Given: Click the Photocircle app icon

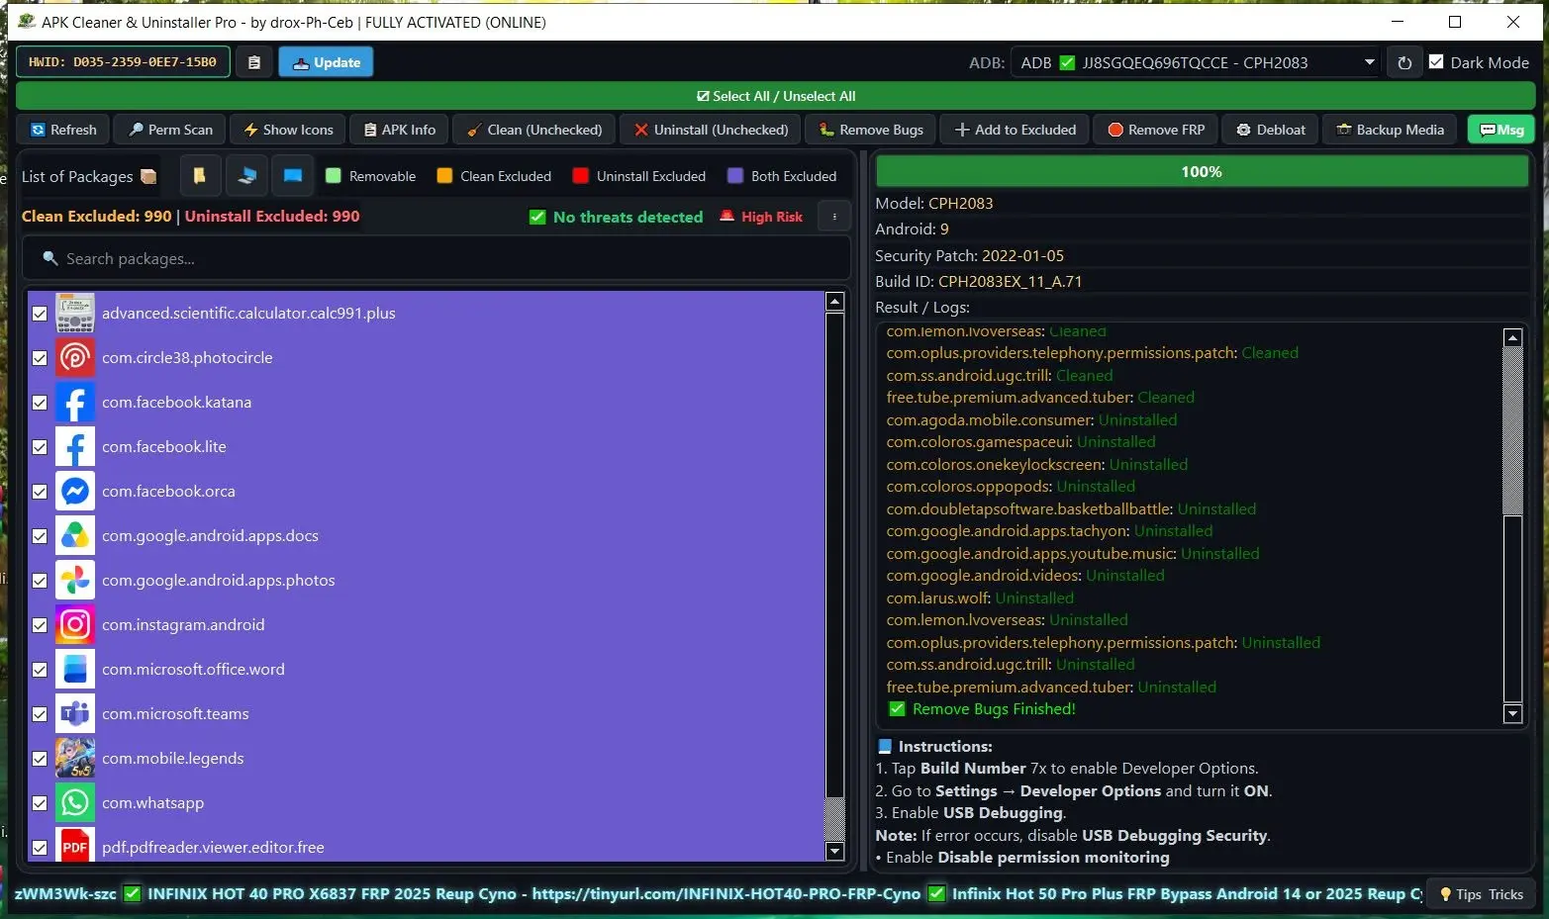Looking at the screenshot, I should point(75,358).
